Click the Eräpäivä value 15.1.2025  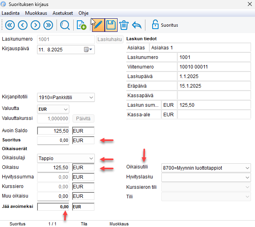pos(190,86)
